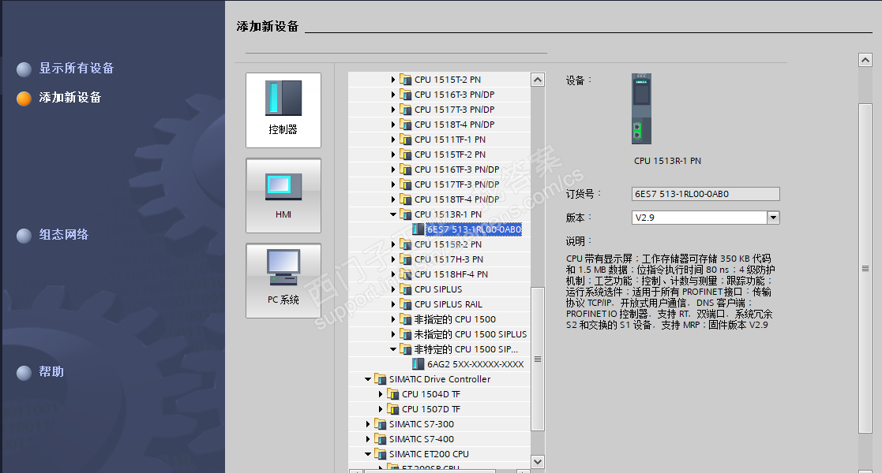
Task: Open the 版本 V2.9 version dropdown
Action: (x=774, y=218)
